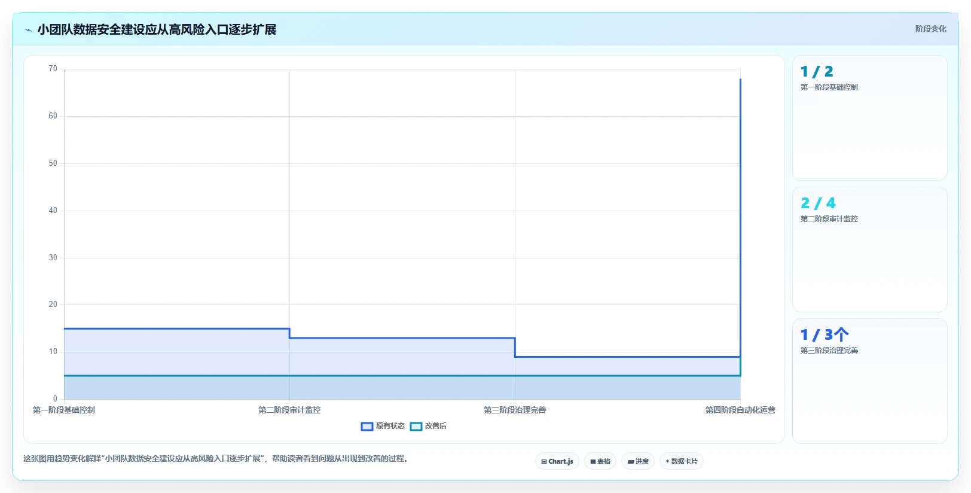
Task: Click the x-axis label 第三阶段治理完善
Action: point(515,410)
